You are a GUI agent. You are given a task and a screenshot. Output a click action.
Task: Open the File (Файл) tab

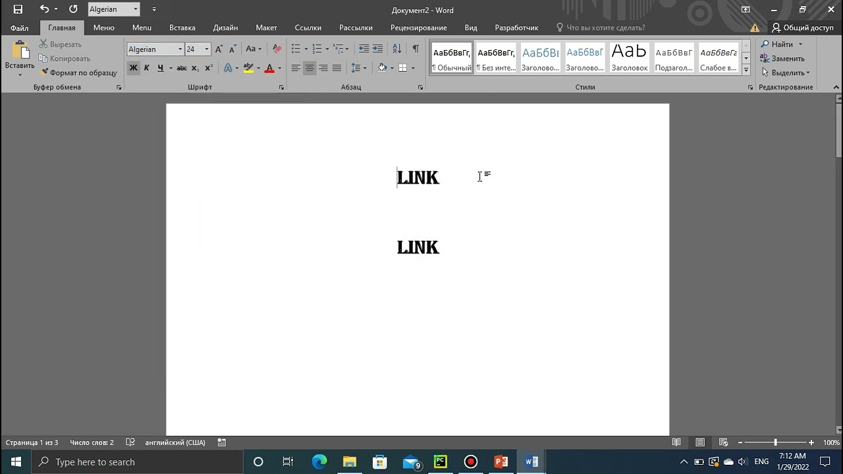tap(19, 28)
